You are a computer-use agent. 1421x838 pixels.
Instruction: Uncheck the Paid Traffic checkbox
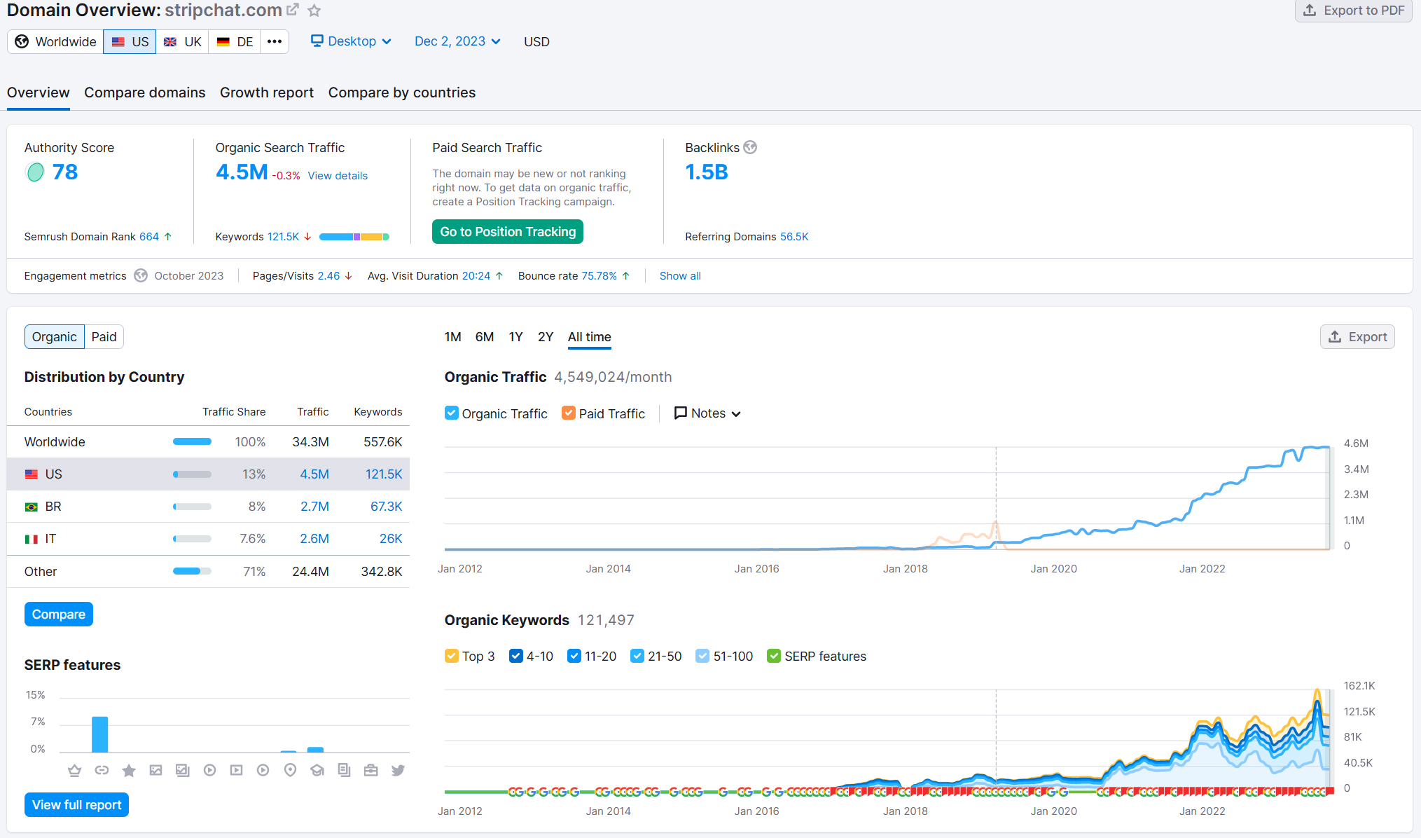point(569,413)
